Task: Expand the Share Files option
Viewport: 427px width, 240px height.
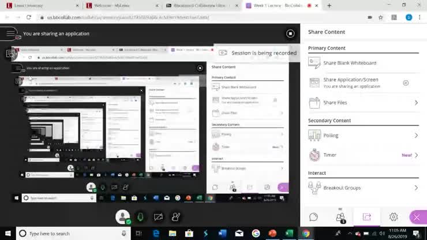Action: 364,103
